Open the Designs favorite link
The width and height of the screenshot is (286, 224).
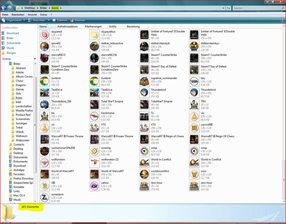coord(11,53)
